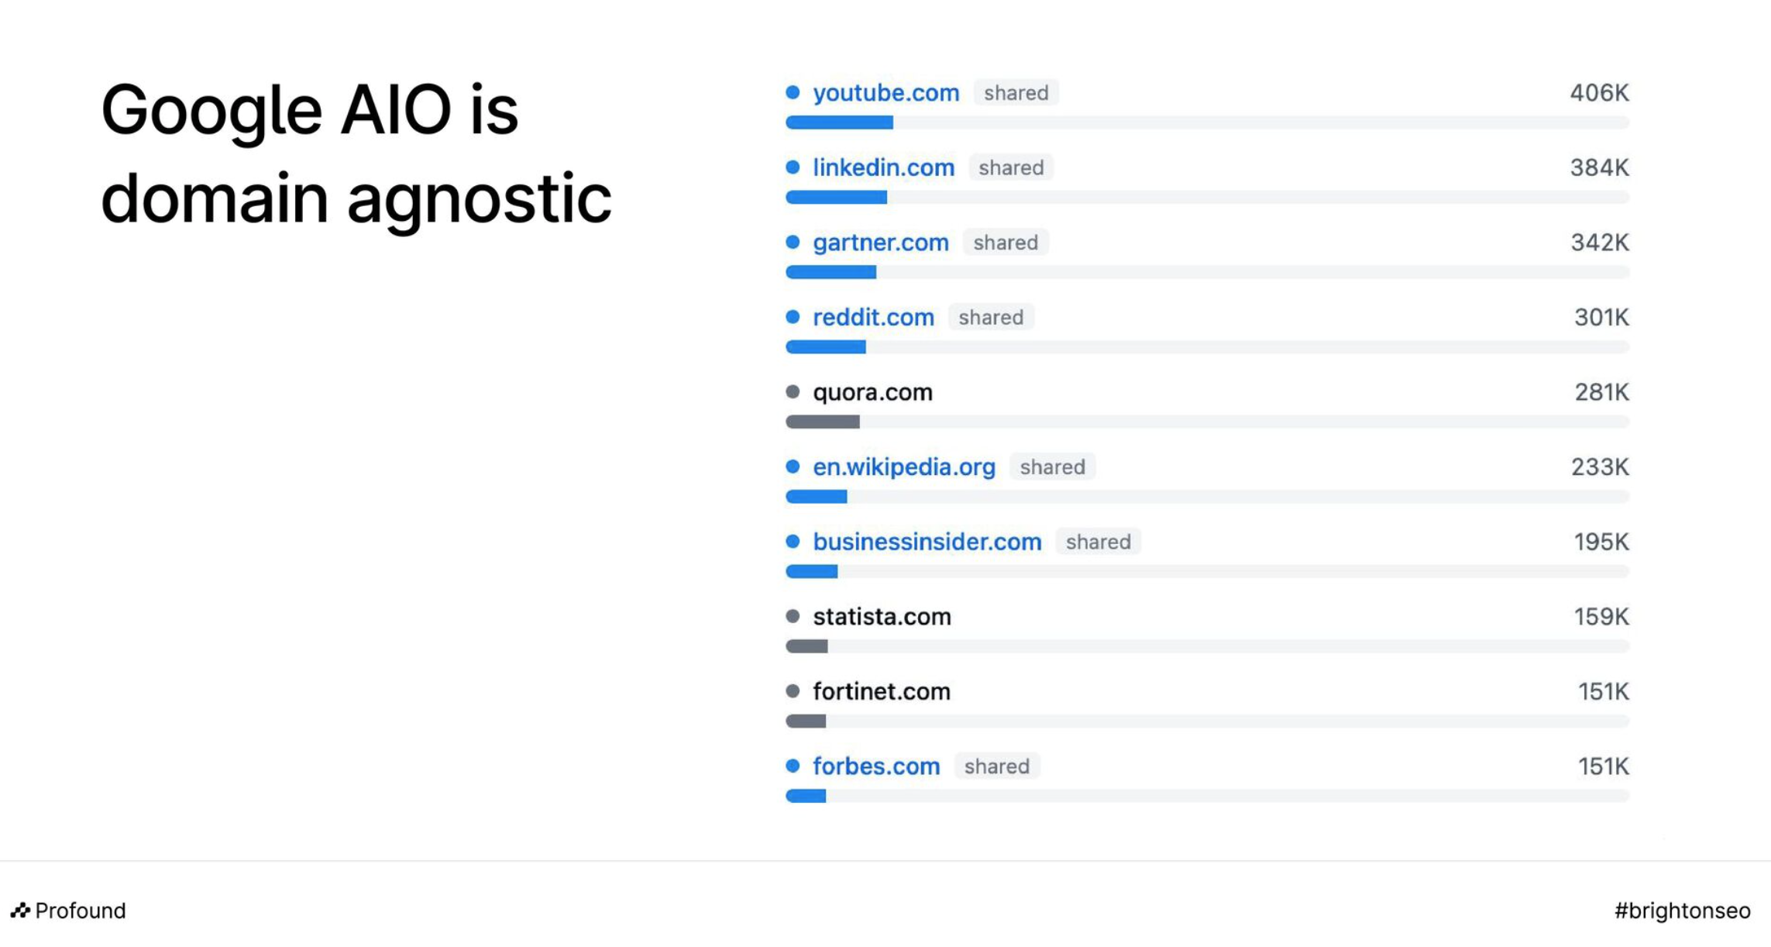The width and height of the screenshot is (1771, 947).
Task: Click the slide title Google AIO heading
Action: click(356, 153)
